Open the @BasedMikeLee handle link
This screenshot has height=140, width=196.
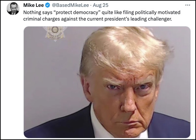[70, 5]
